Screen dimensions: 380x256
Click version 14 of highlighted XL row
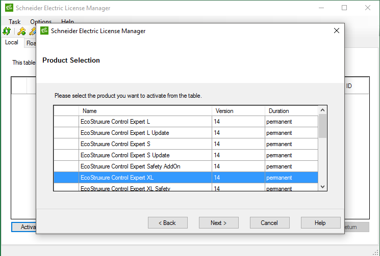pyautogui.click(x=238, y=178)
